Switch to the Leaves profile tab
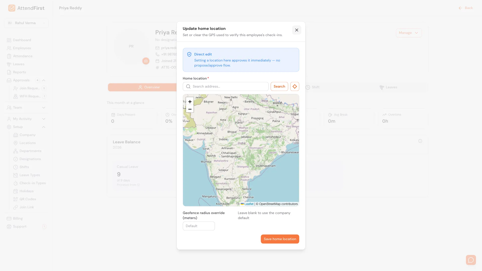Screen dimensions: 482x271 (388, 87)
